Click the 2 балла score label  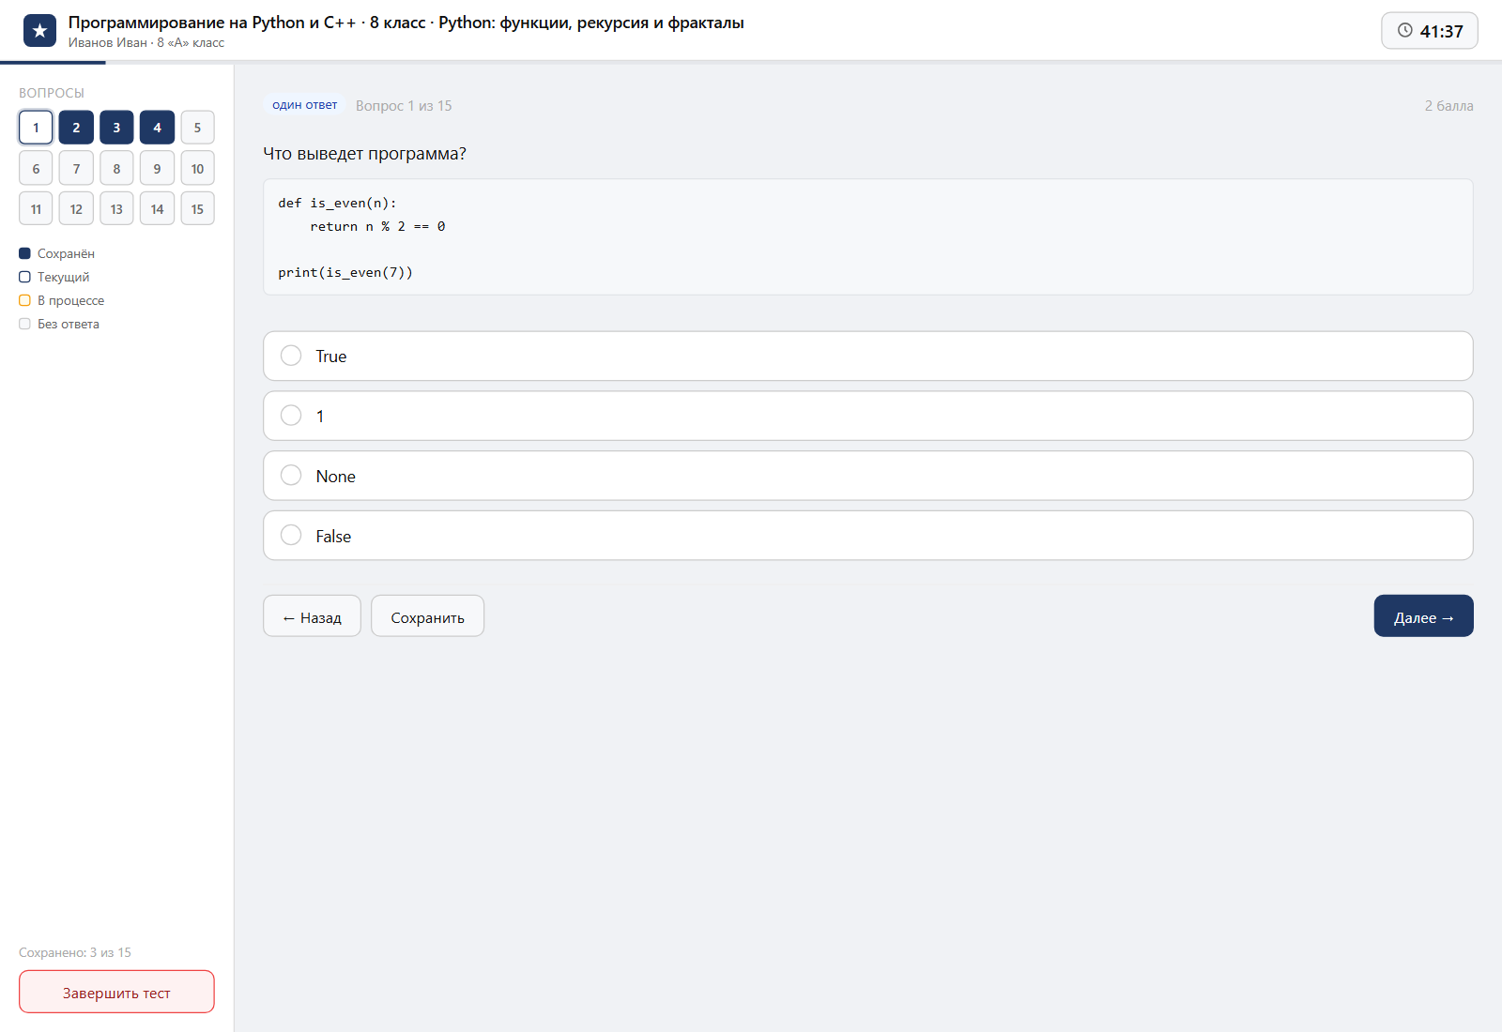pyautogui.click(x=1448, y=106)
